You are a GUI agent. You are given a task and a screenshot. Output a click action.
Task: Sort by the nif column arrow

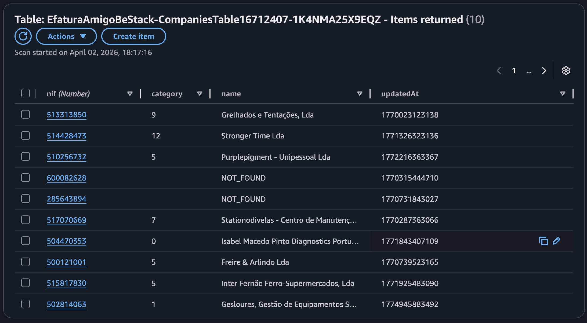(130, 94)
